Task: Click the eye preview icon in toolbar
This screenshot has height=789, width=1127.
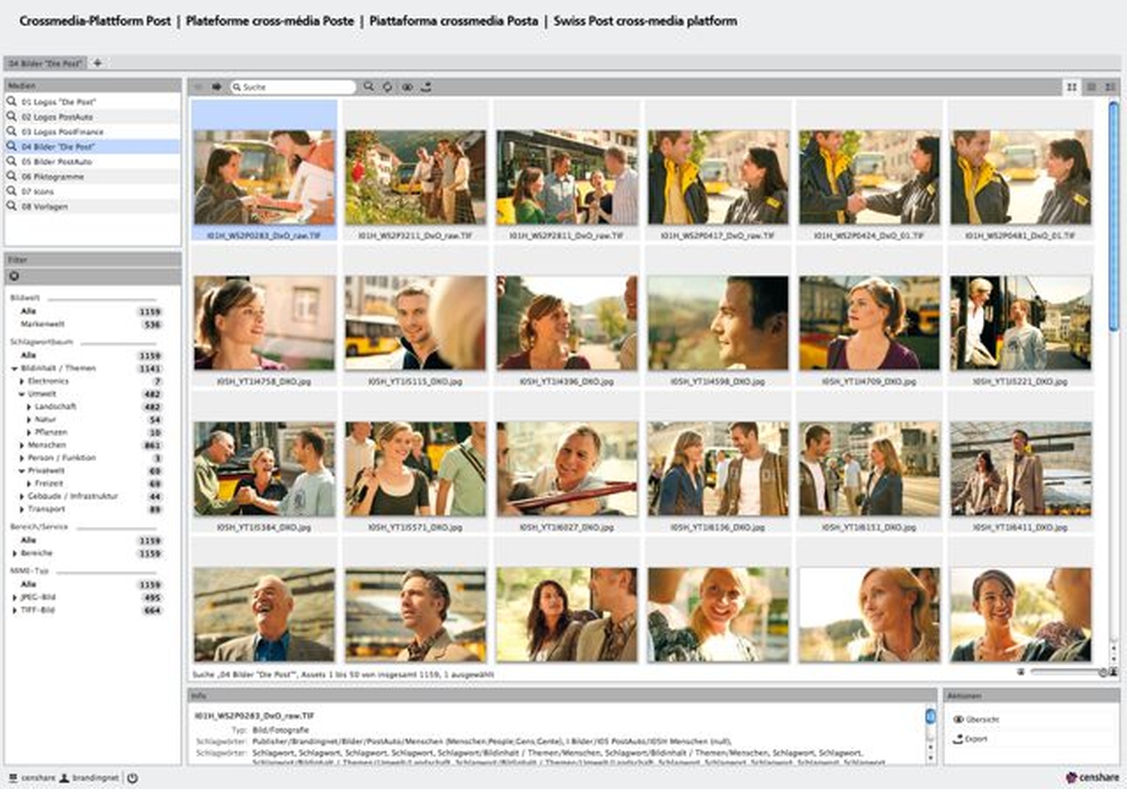Action: (406, 87)
